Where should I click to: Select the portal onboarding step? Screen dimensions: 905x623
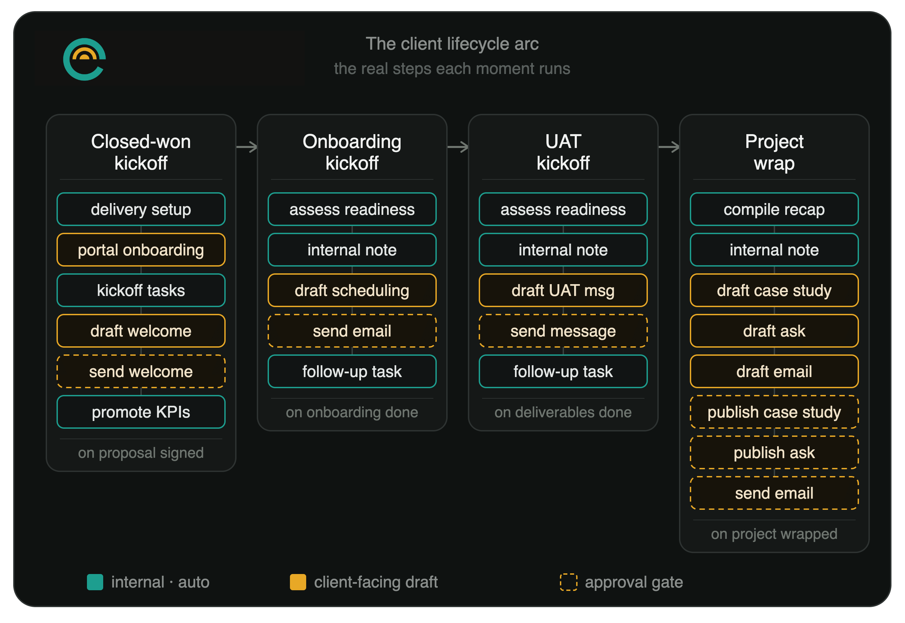141,250
